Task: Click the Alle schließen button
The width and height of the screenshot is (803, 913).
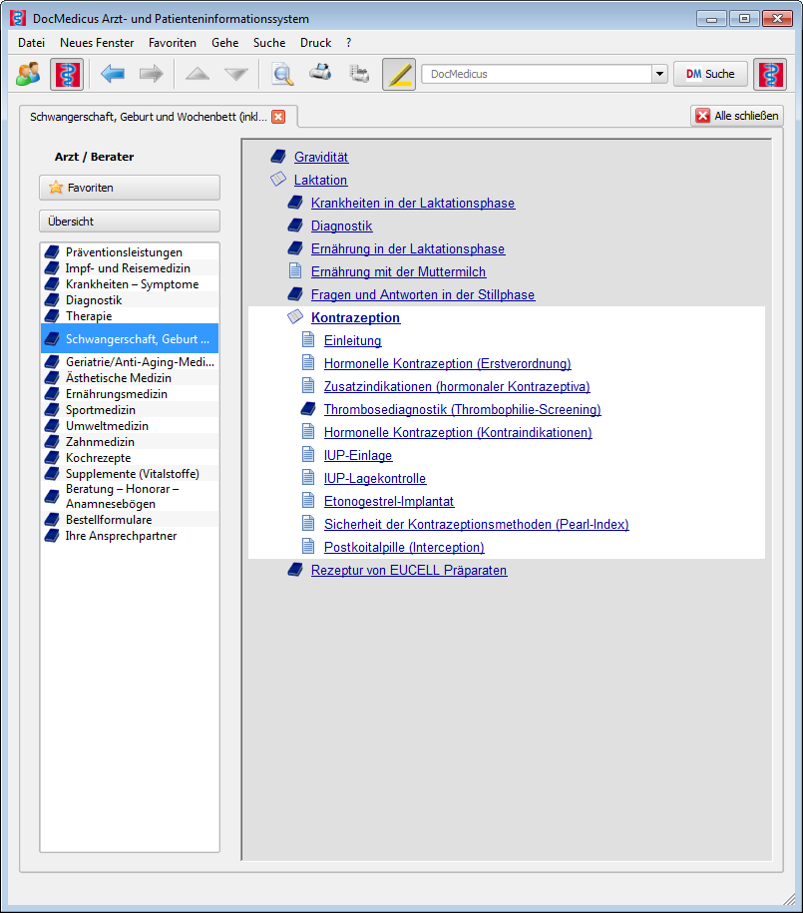Action: 736,116
